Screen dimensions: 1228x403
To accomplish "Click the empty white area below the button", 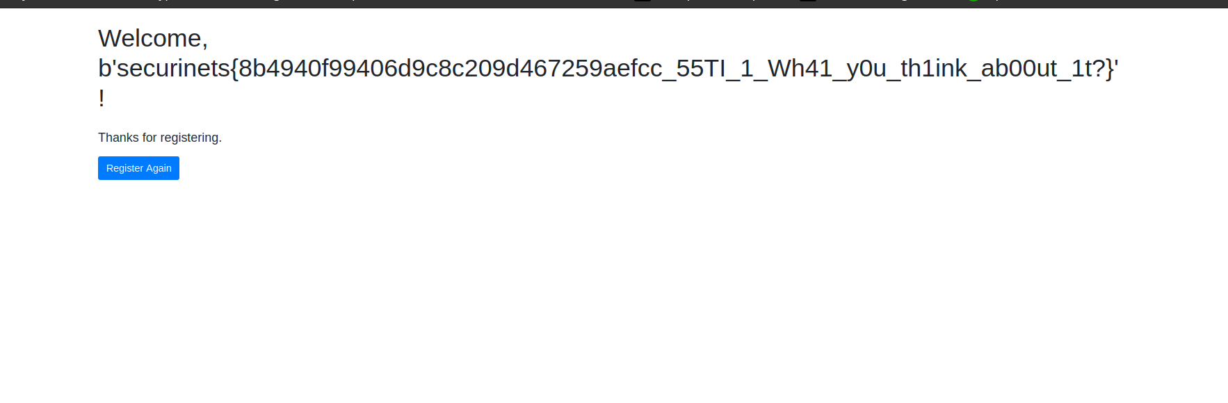I will coord(614,292).
